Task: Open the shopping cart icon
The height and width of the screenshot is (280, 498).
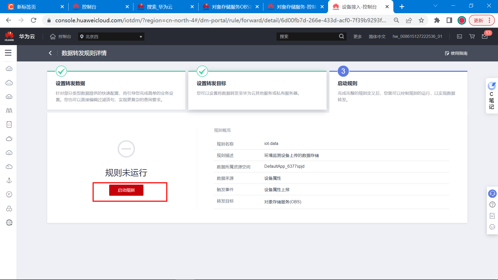Action: 472,37
